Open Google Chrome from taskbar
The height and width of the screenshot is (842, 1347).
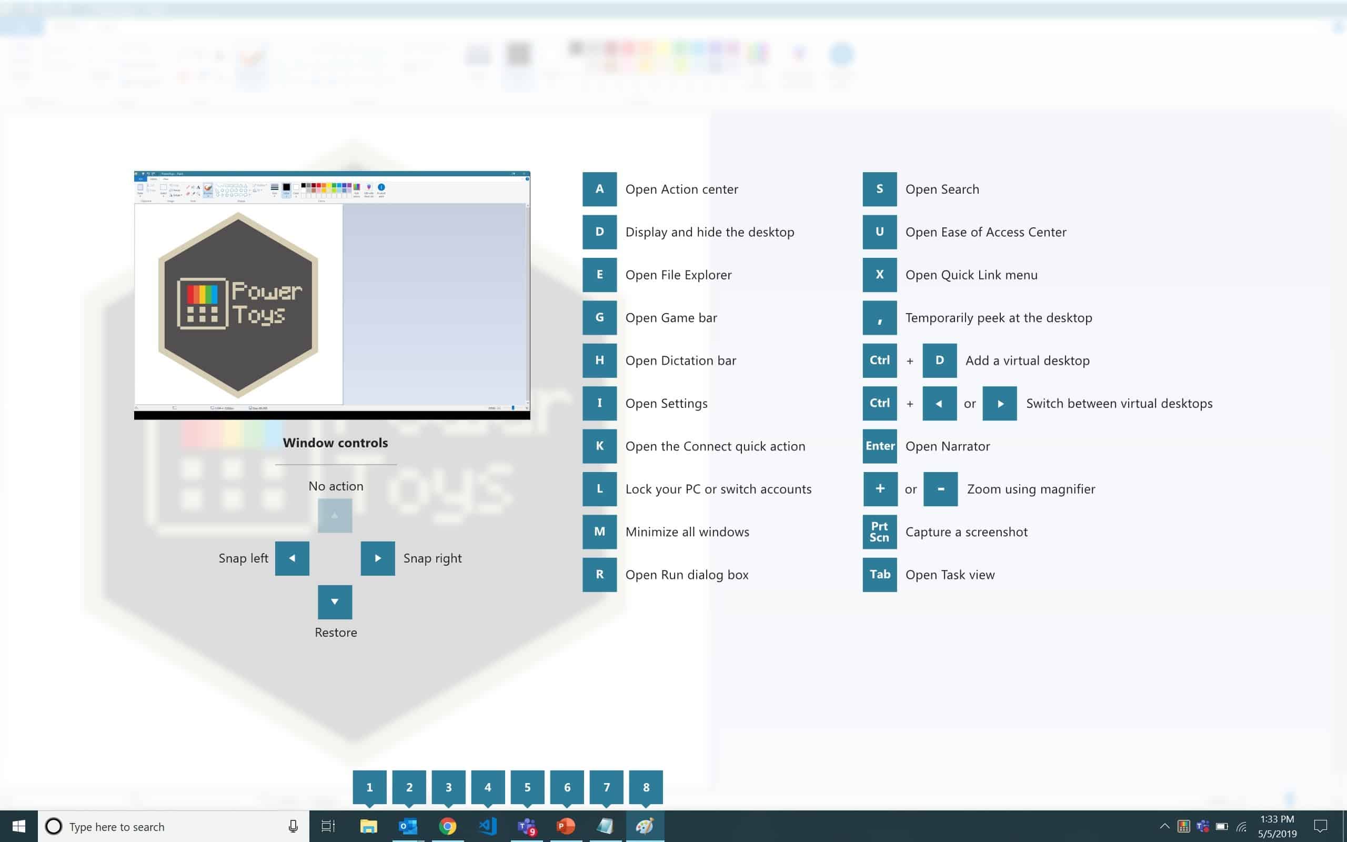(446, 827)
